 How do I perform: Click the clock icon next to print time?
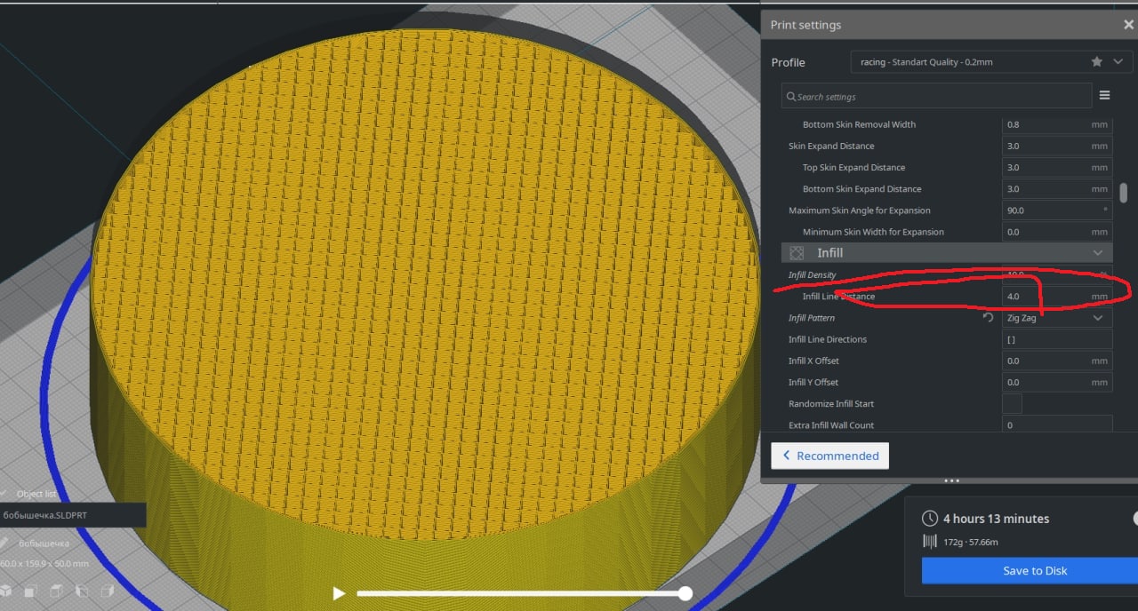[930, 519]
